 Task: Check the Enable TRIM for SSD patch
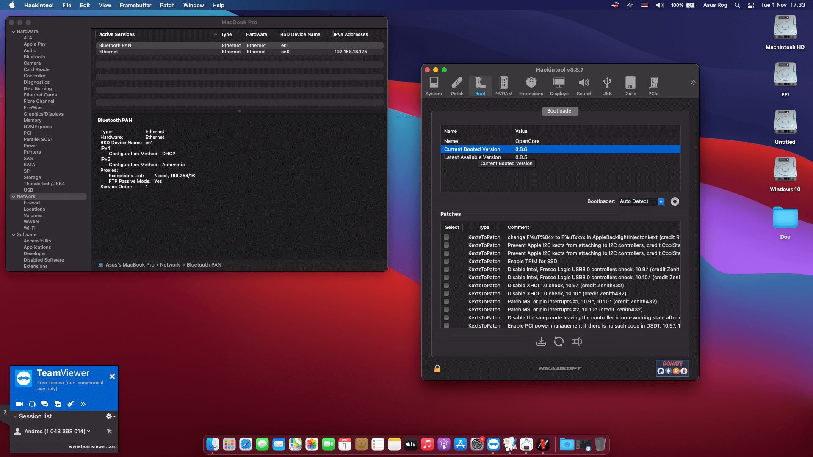coord(446,261)
